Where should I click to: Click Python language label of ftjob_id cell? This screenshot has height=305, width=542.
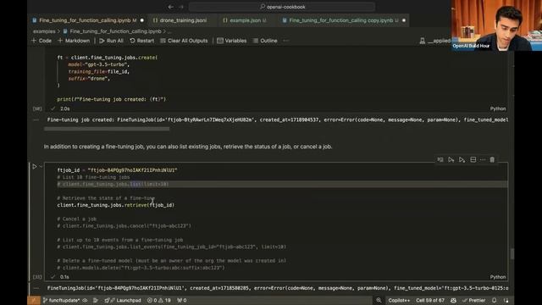click(x=498, y=277)
